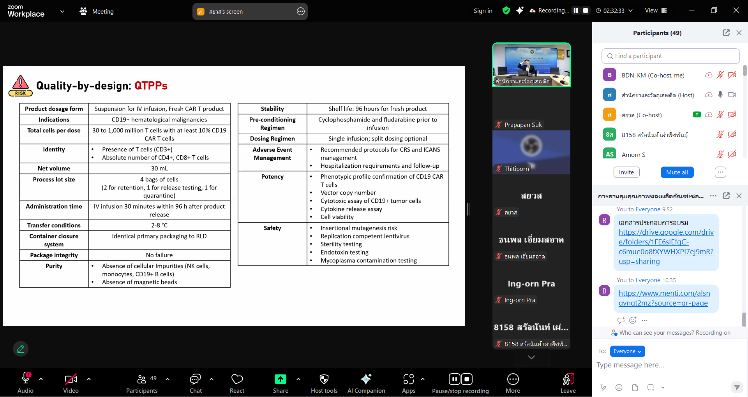Click the annotate pencil icon
This screenshot has width=748, height=397.
coord(21,349)
